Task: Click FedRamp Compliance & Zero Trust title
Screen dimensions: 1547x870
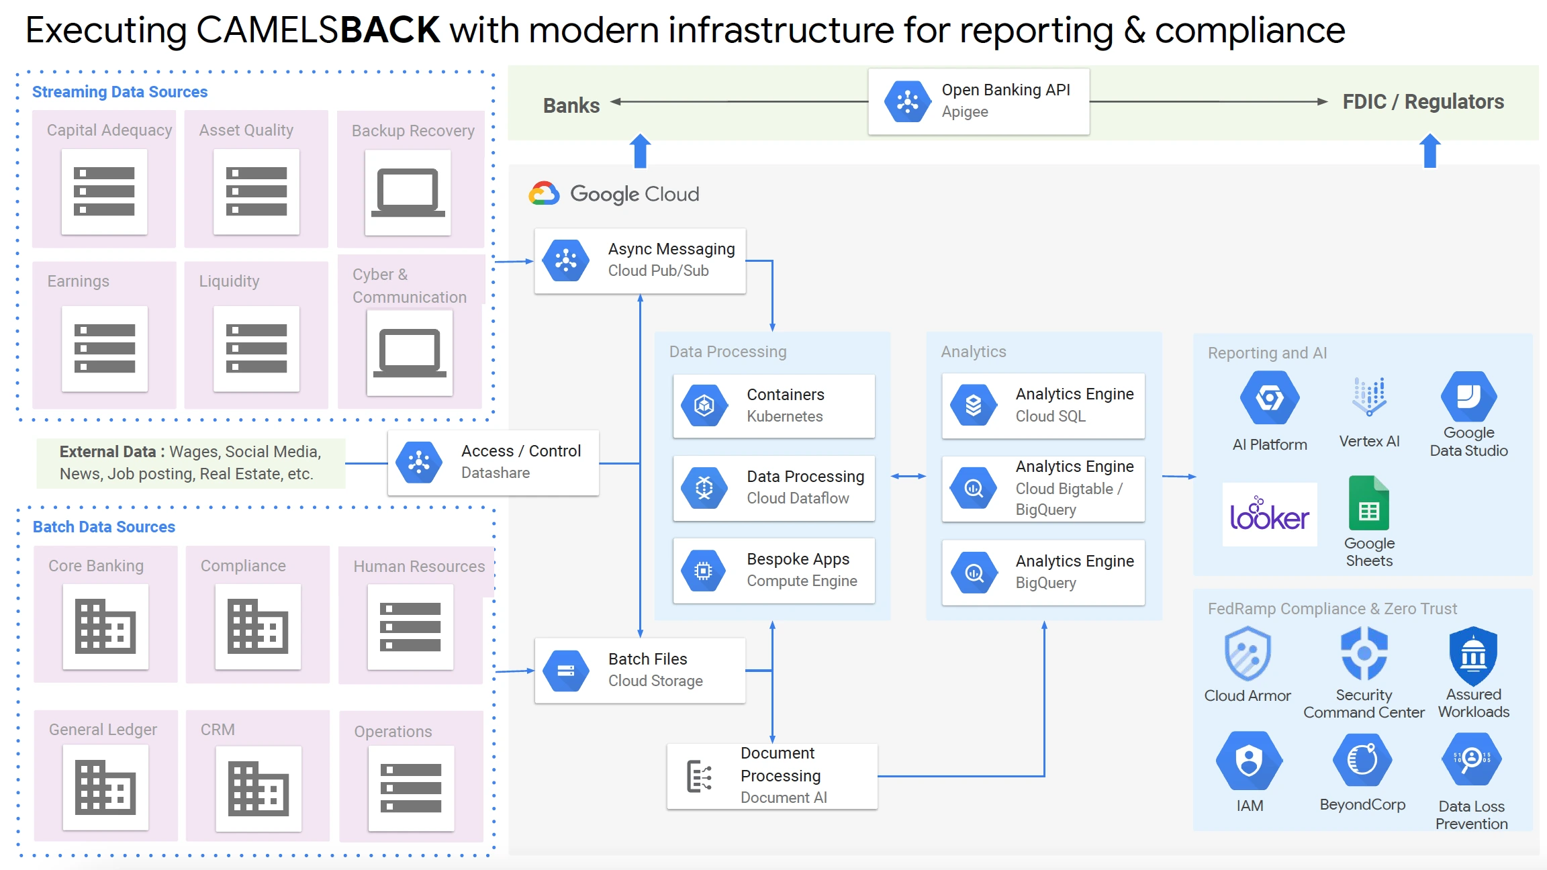Action: (x=1332, y=609)
